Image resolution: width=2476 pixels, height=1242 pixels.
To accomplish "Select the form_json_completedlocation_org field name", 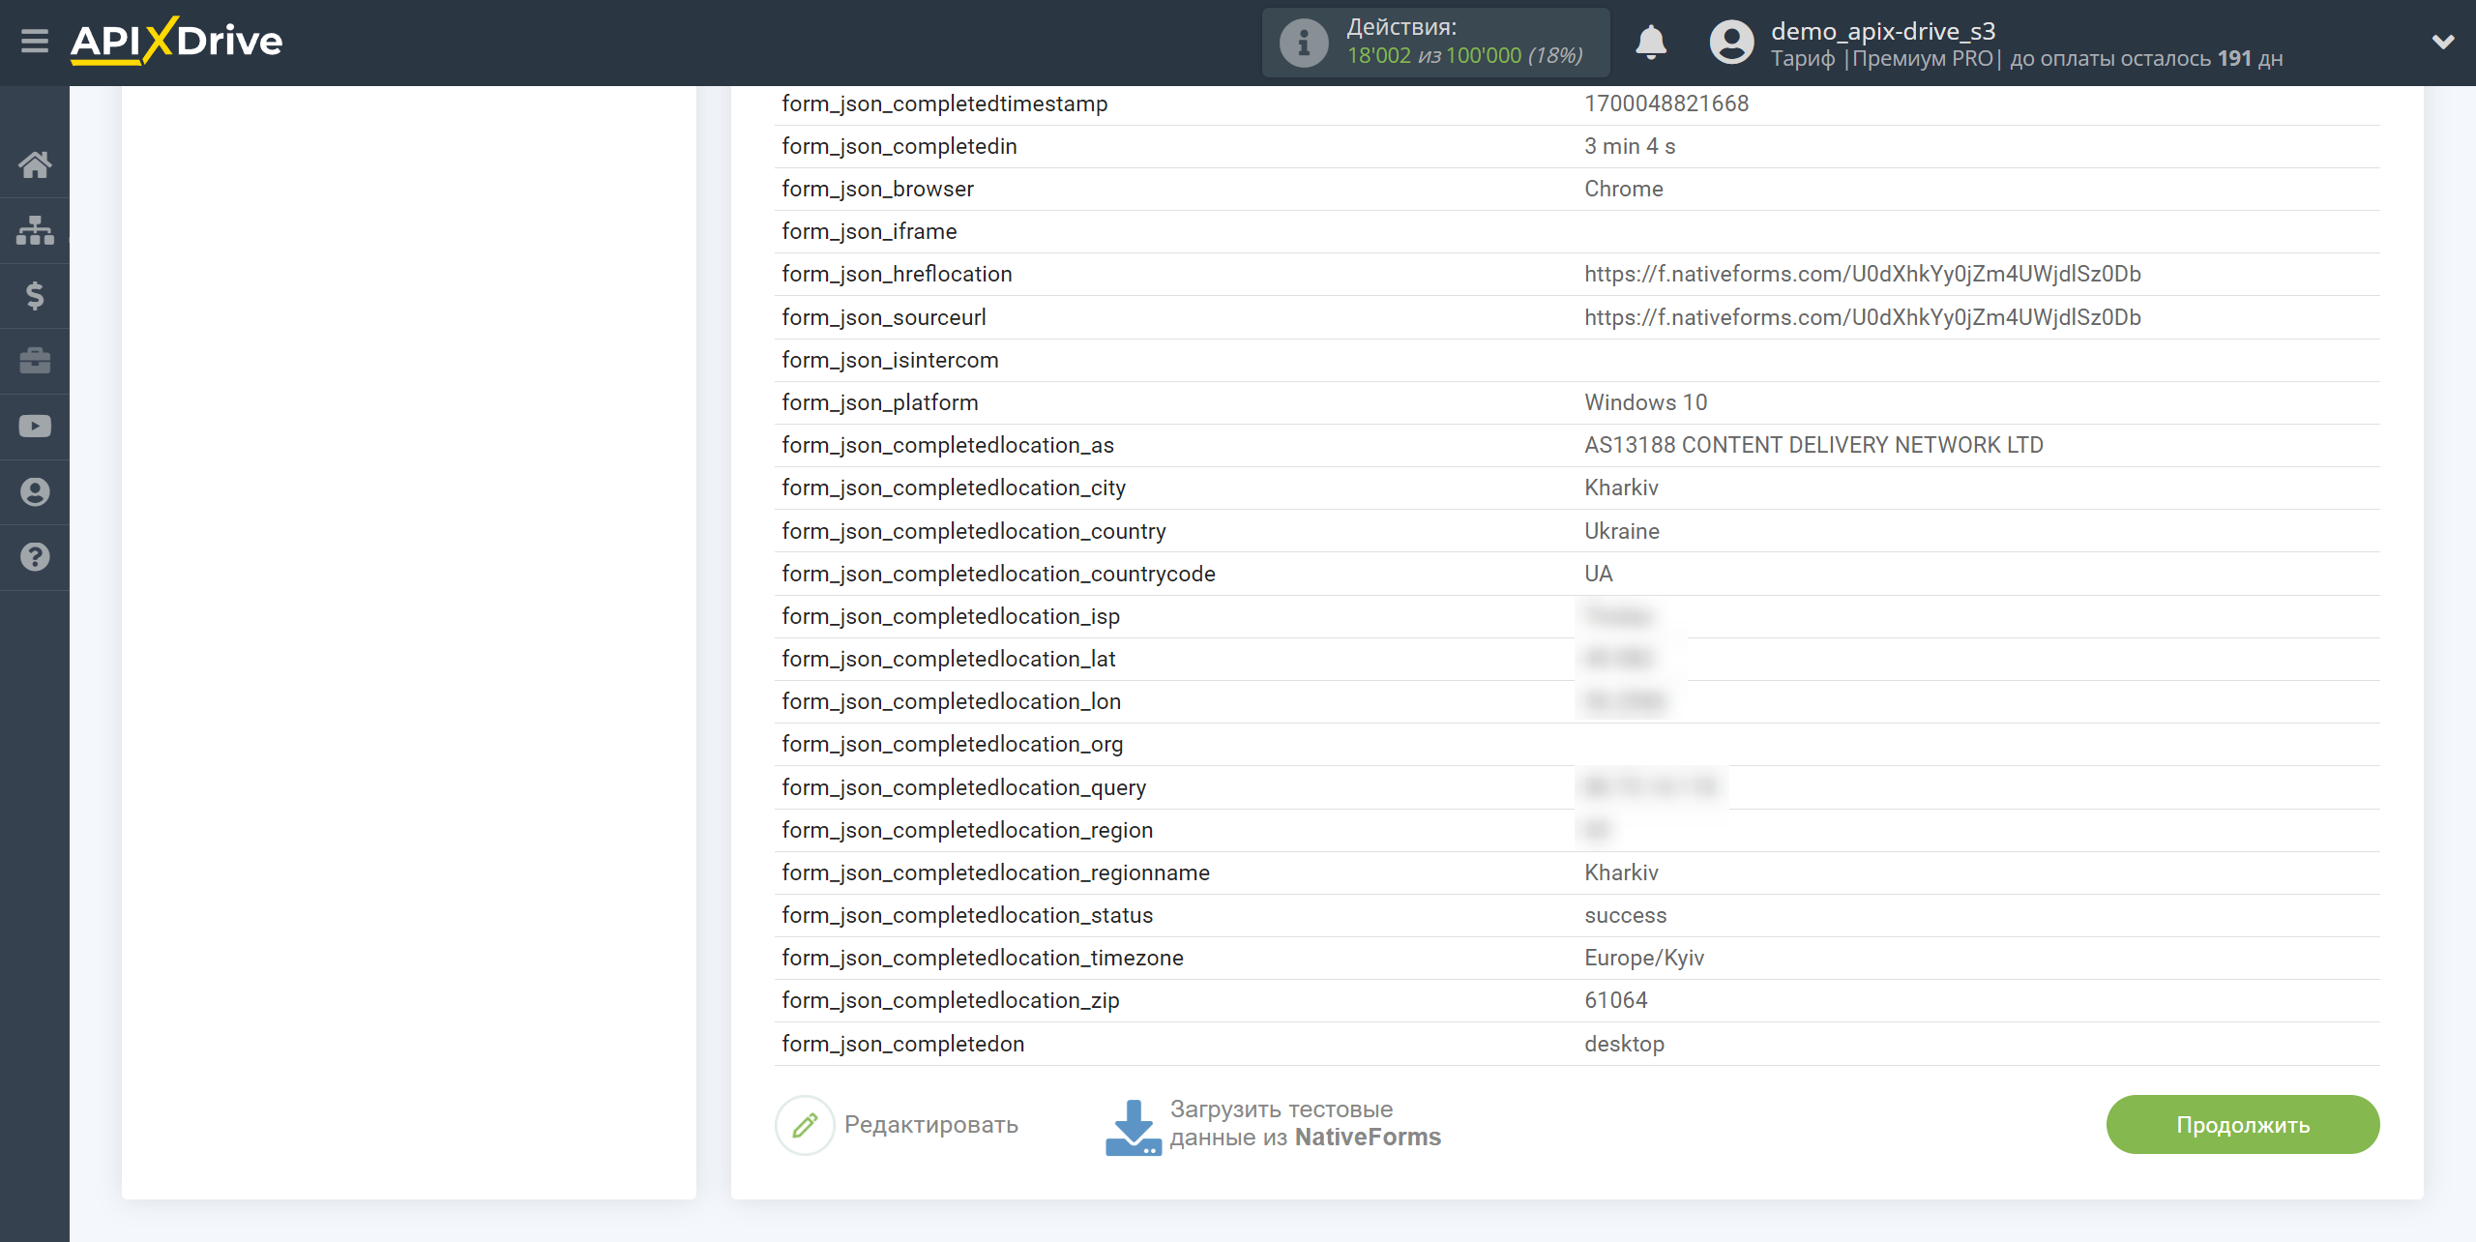I will pos(953,744).
